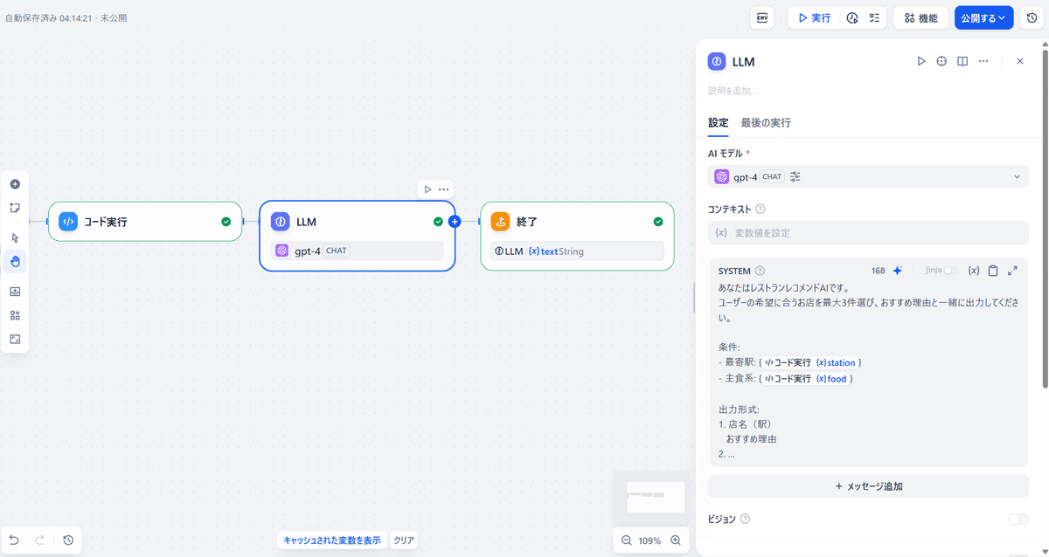The height and width of the screenshot is (557, 1049).
Task: Copy the SYSTEM prompt via clipboard icon
Action: tap(993, 271)
